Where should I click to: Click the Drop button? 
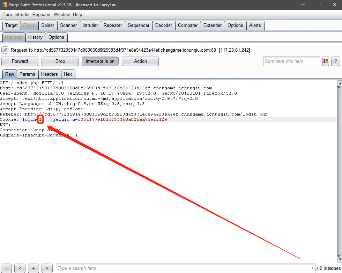(60, 61)
